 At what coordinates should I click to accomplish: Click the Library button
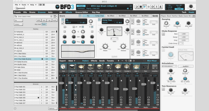tap(18, 24)
